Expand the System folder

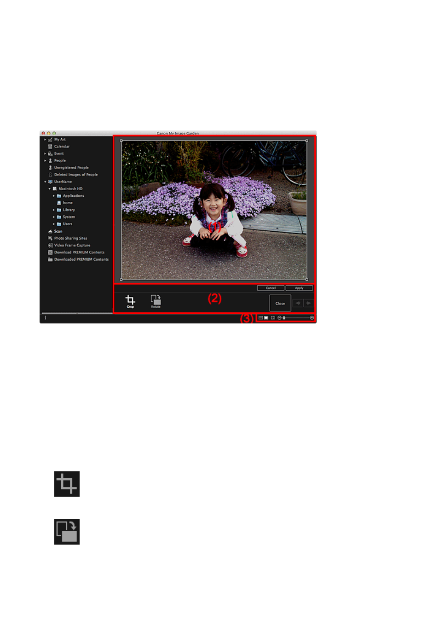coord(54,217)
